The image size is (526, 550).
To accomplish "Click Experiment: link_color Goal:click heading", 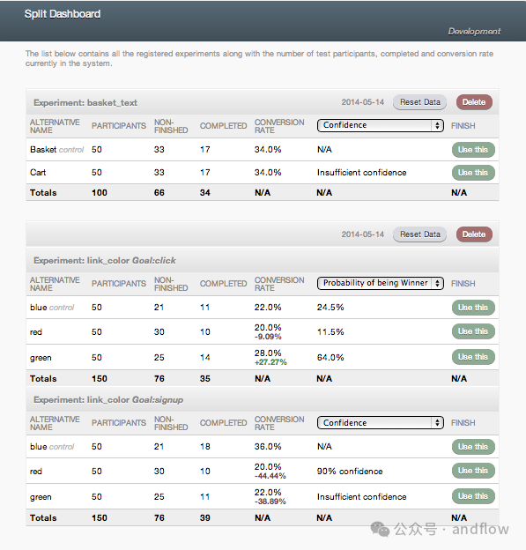I will click(x=105, y=261).
